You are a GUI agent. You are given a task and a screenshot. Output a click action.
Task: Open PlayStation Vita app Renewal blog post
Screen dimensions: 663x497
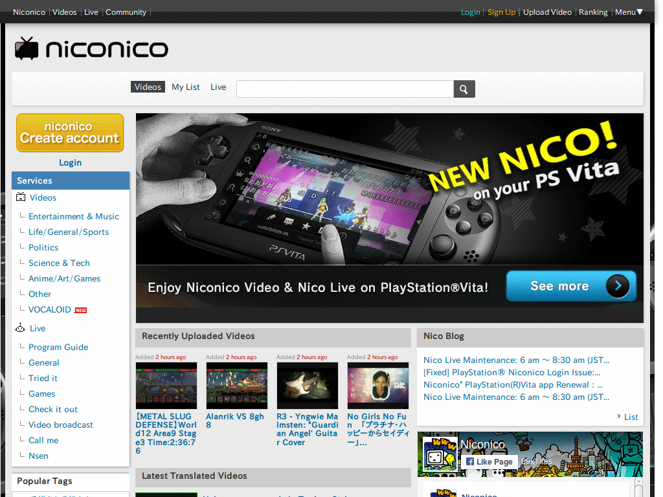[x=513, y=385]
